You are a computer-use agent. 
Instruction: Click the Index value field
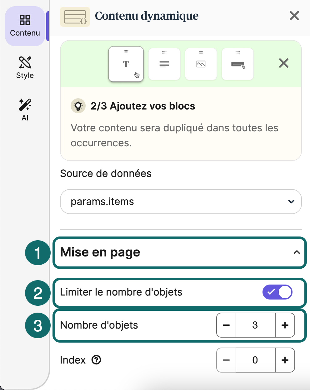[x=255, y=360]
